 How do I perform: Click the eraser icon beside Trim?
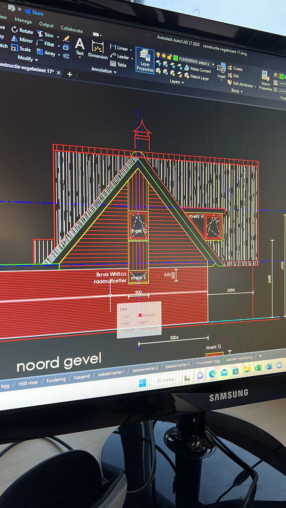pyautogui.click(x=66, y=39)
